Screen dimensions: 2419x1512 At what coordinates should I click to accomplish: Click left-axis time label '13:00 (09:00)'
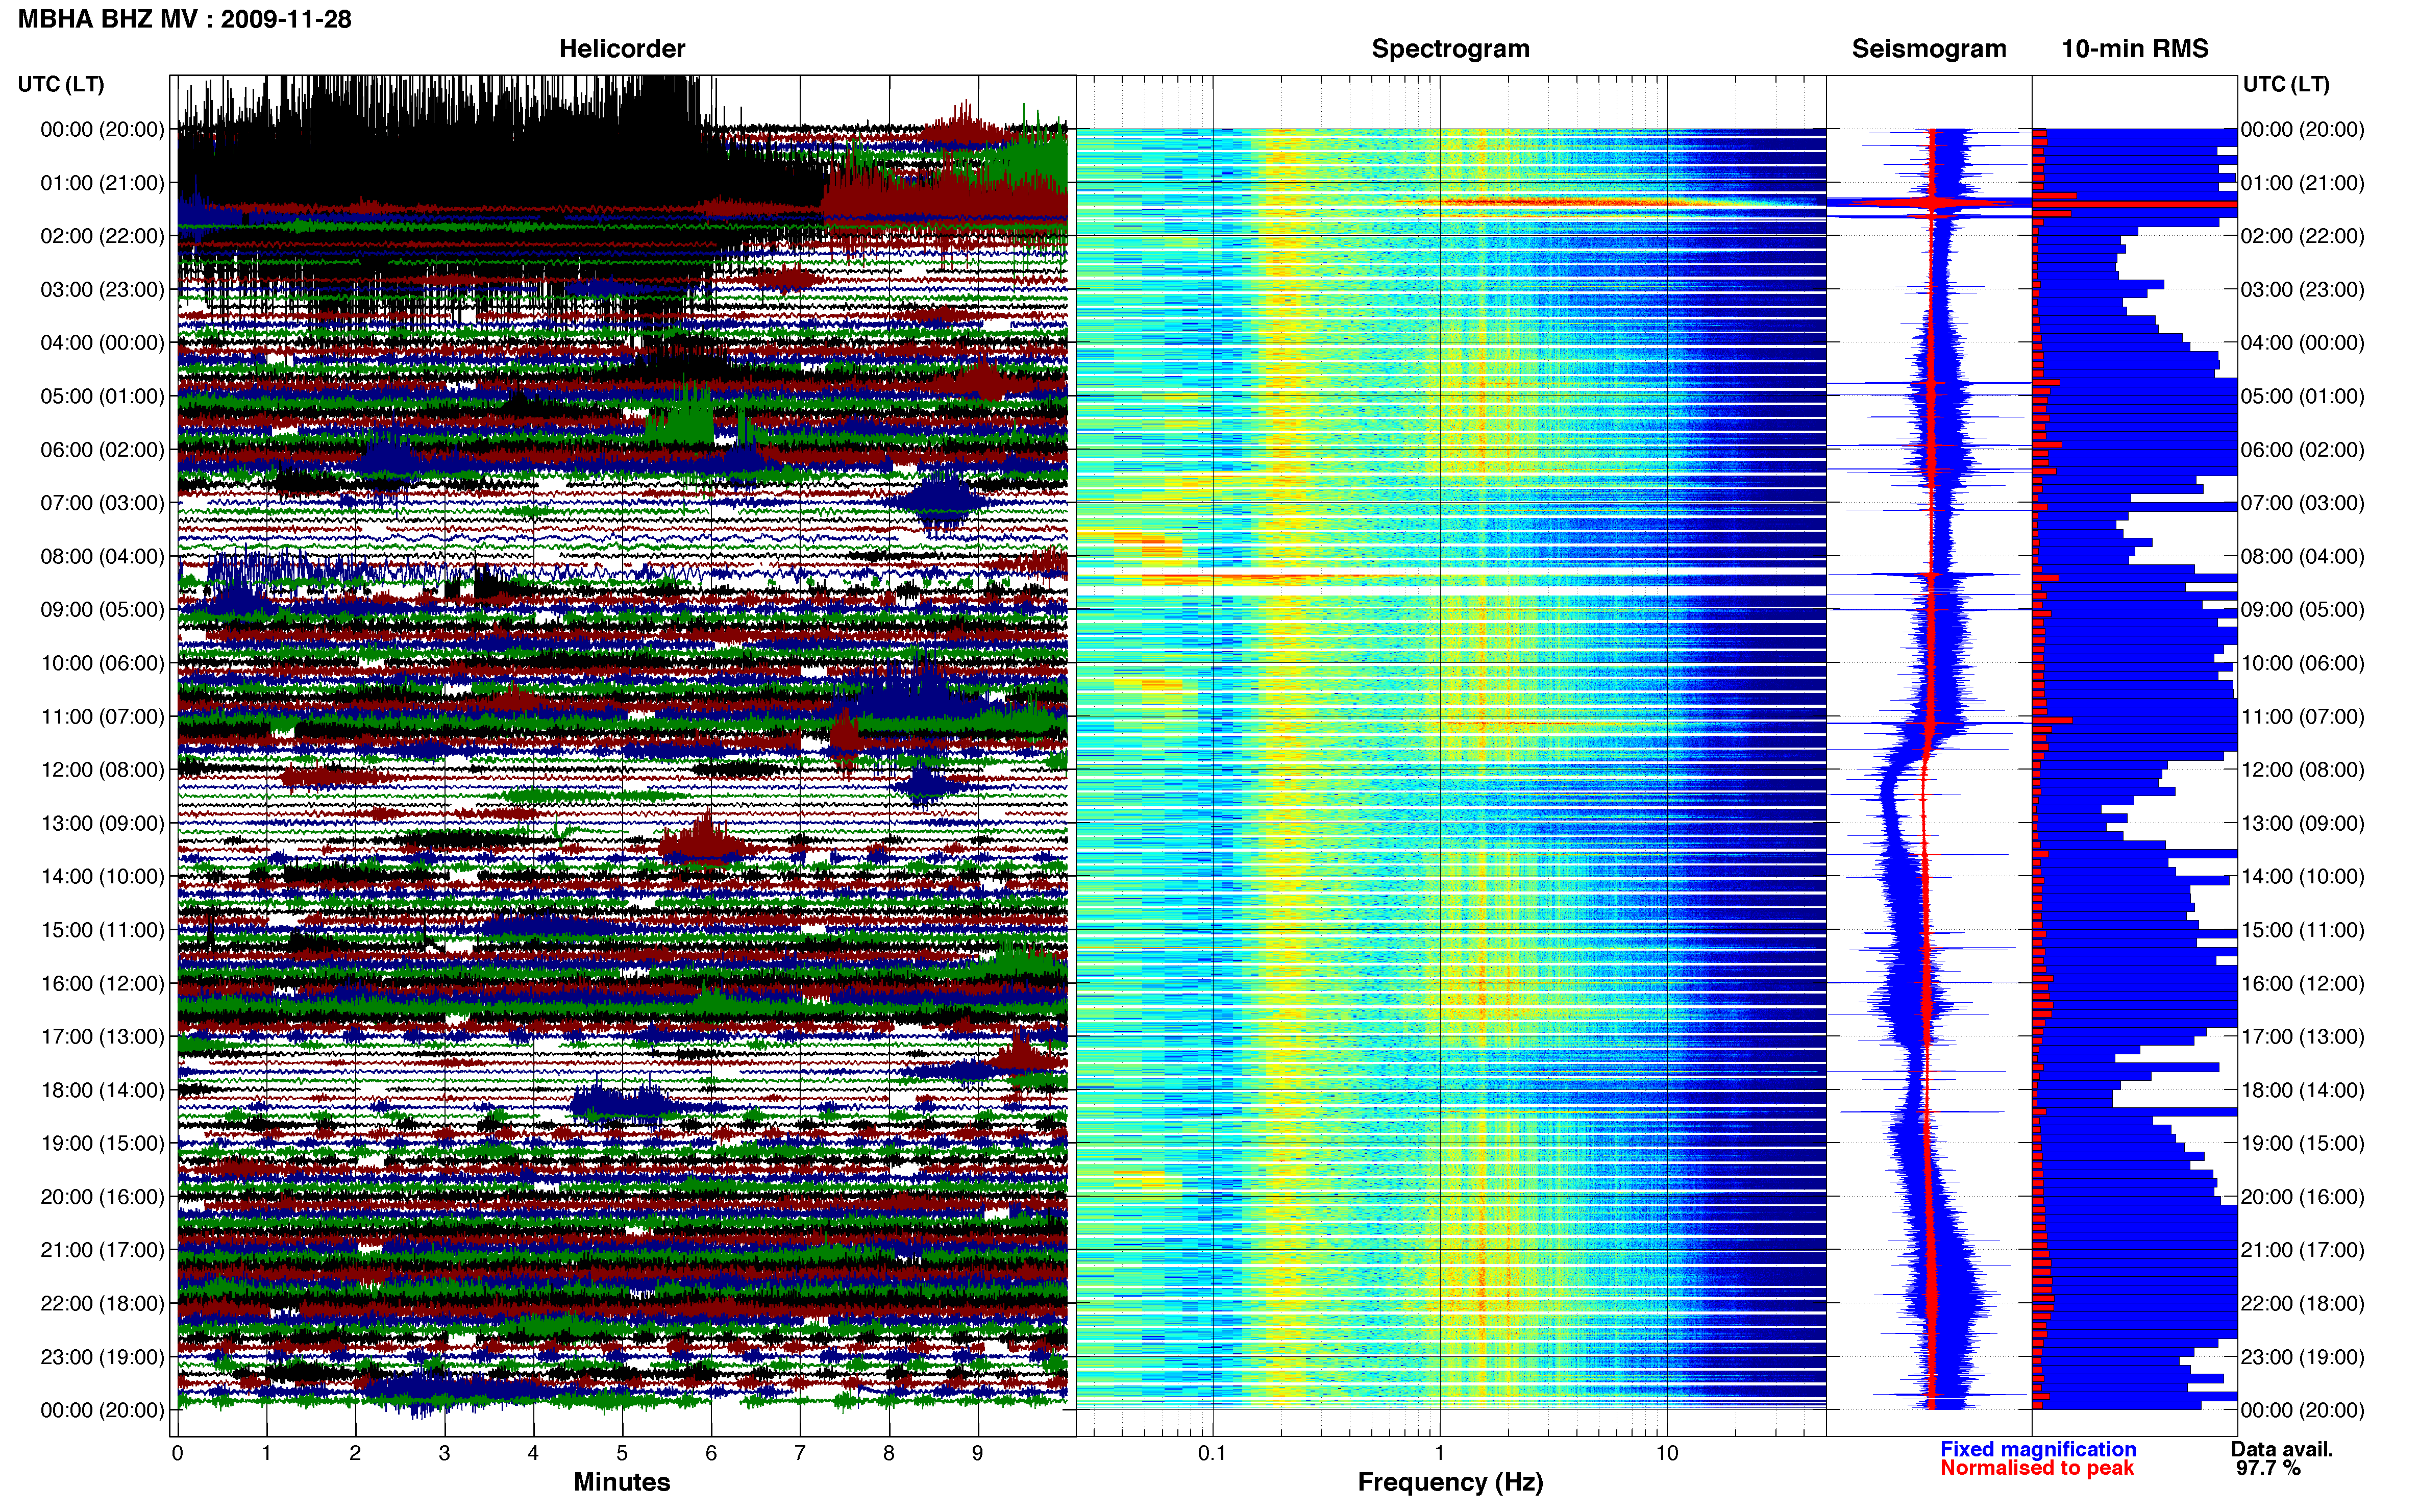[102, 823]
